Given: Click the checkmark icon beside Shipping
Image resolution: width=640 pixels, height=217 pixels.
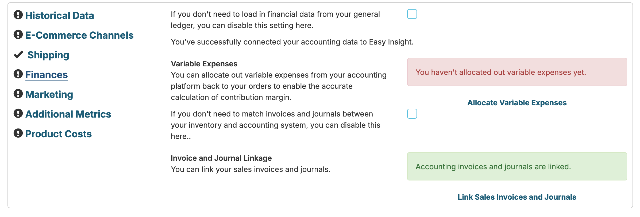Looking at the screenshot, I should tap(18, 55).
